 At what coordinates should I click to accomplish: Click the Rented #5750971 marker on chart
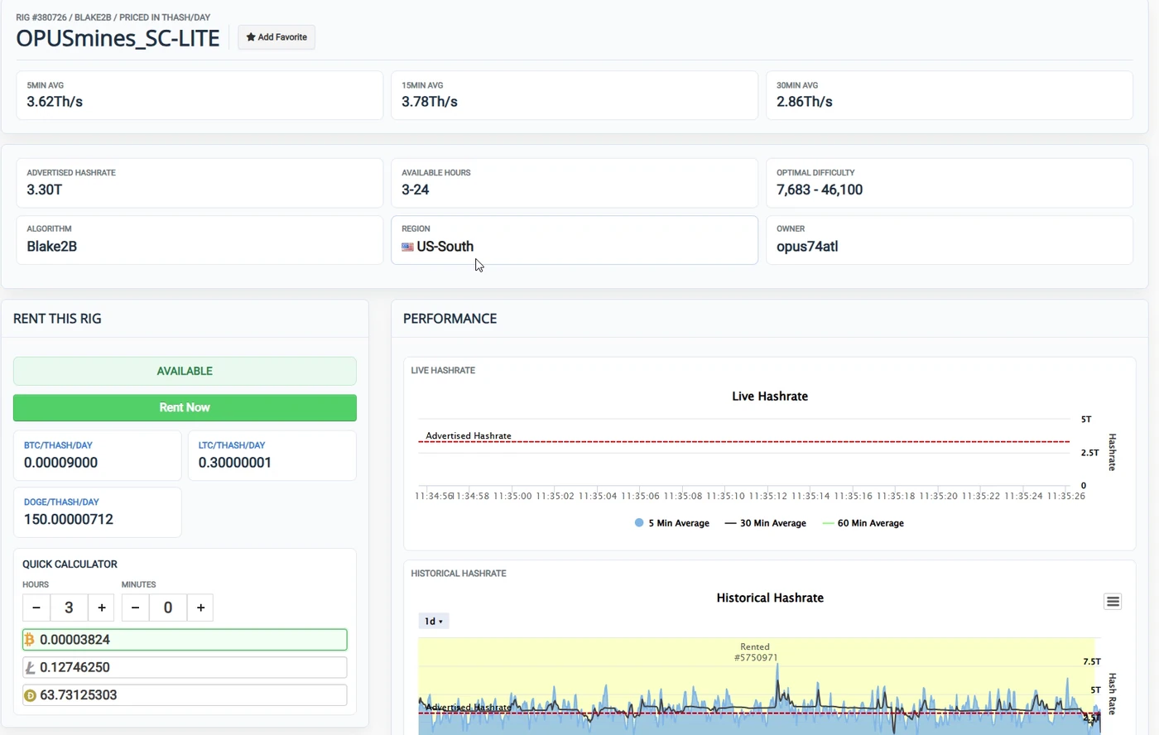755,652
